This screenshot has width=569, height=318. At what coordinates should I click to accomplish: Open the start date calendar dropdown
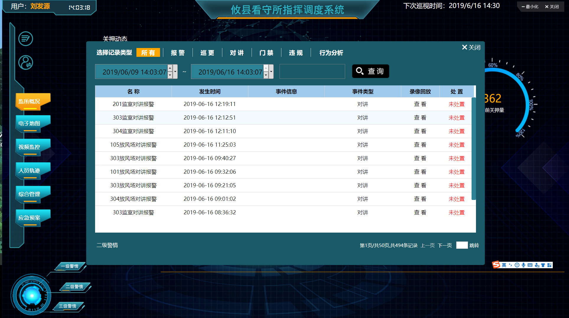coord(175,72)
